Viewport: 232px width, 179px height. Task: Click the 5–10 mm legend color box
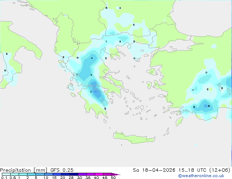40,174
